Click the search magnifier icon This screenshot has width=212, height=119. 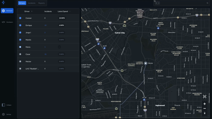(207, 3)
